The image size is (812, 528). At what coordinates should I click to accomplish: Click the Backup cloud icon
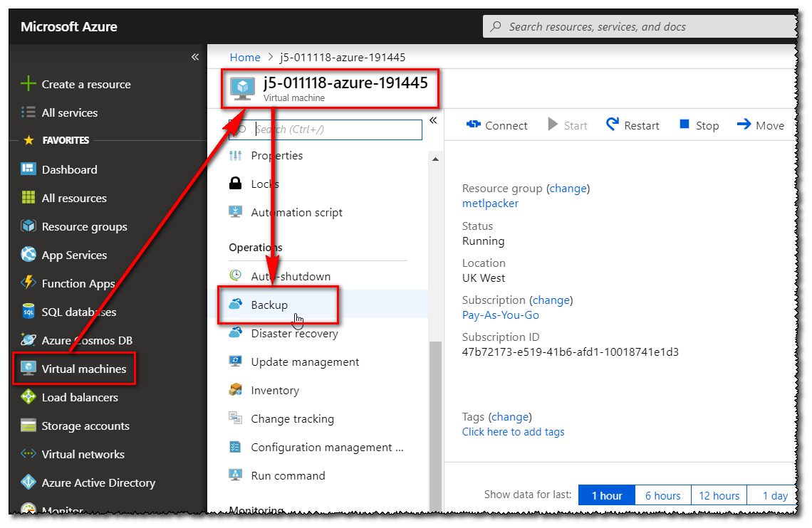[235, 304]
